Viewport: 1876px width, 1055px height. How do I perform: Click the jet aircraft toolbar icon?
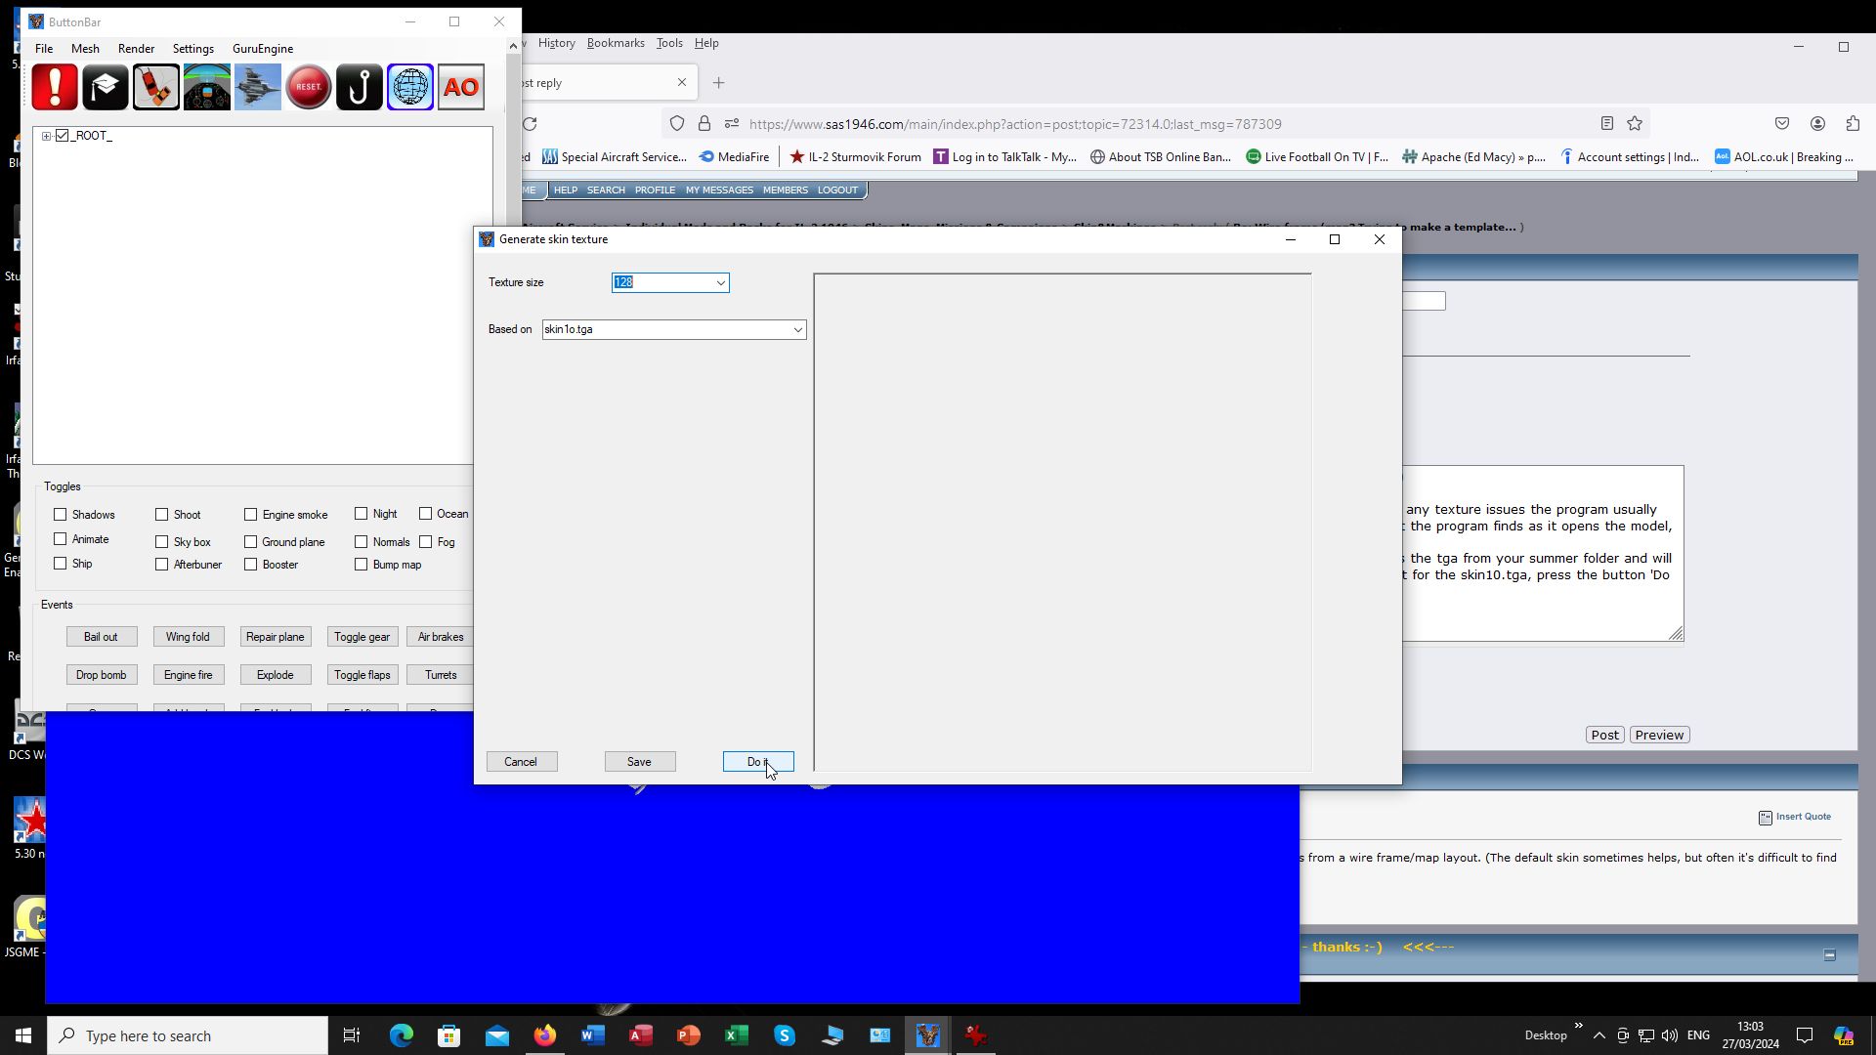(258, 87)
